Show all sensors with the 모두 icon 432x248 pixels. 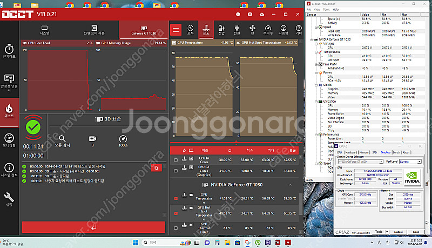tap(191, 30)
